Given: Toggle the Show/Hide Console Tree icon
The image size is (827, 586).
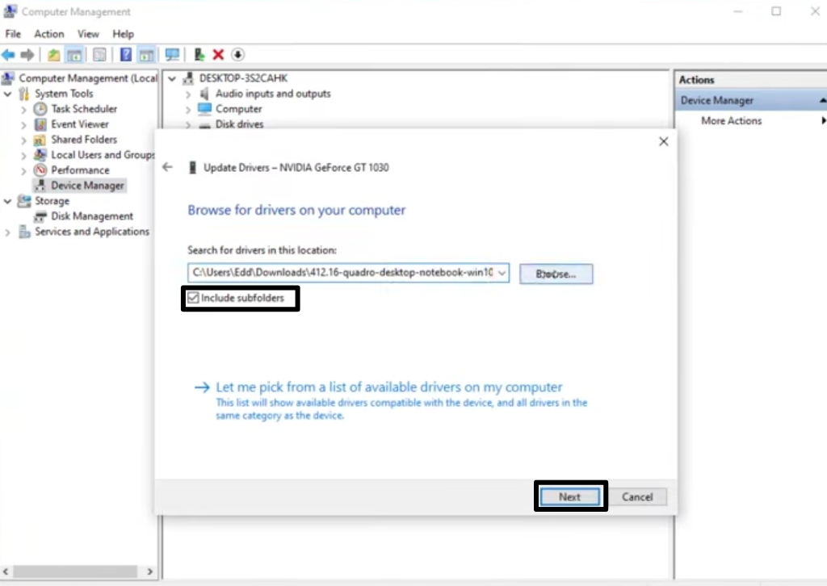Looking at the screenshot, I should (74, 54).
